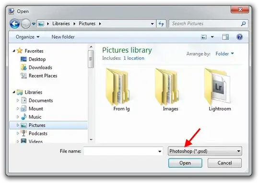Image resolution: width=259 pixels, height=183 pixels.
Task: Click Pictures in the address breadcrumb
Action: click(87, 24)
